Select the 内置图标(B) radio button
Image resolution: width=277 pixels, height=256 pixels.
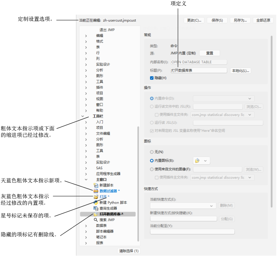(x=152, y=161)
